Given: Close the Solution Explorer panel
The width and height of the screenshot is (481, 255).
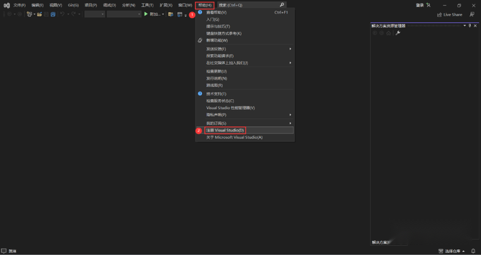Looking at the screenshot, I should coord(475,26).
